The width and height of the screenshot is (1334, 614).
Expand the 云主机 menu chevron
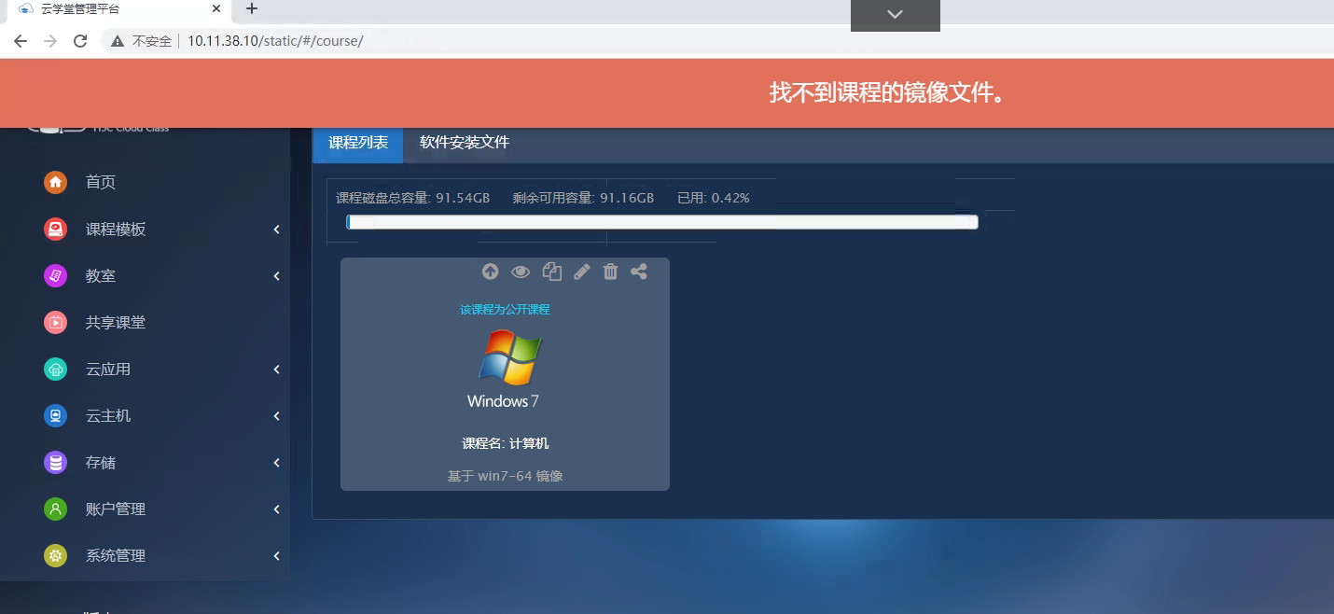click(x=276, y=416)
